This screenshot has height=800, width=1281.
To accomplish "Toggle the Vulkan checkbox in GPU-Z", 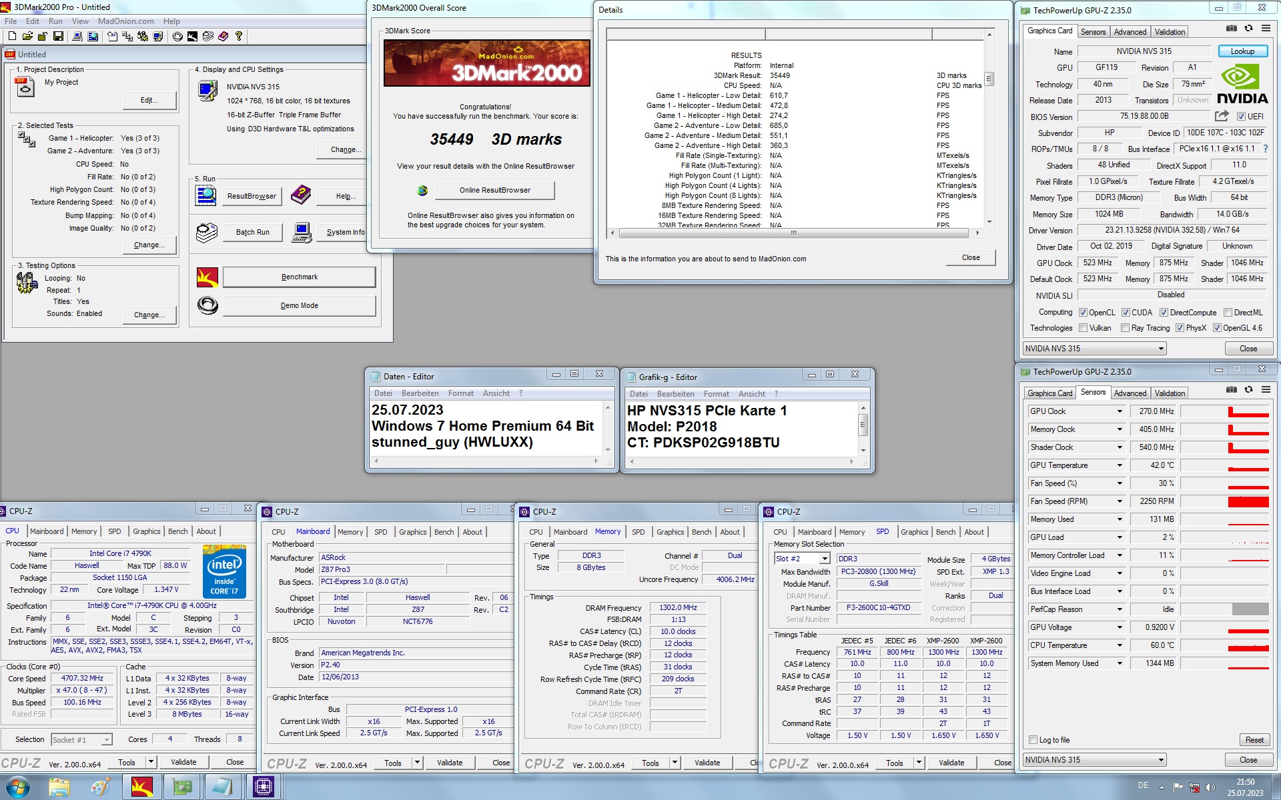I will click(x=1084, y=328).
